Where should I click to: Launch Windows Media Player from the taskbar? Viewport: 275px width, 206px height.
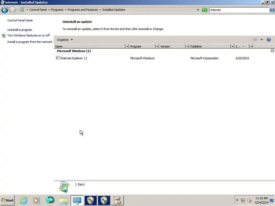[x=37, y=200]
